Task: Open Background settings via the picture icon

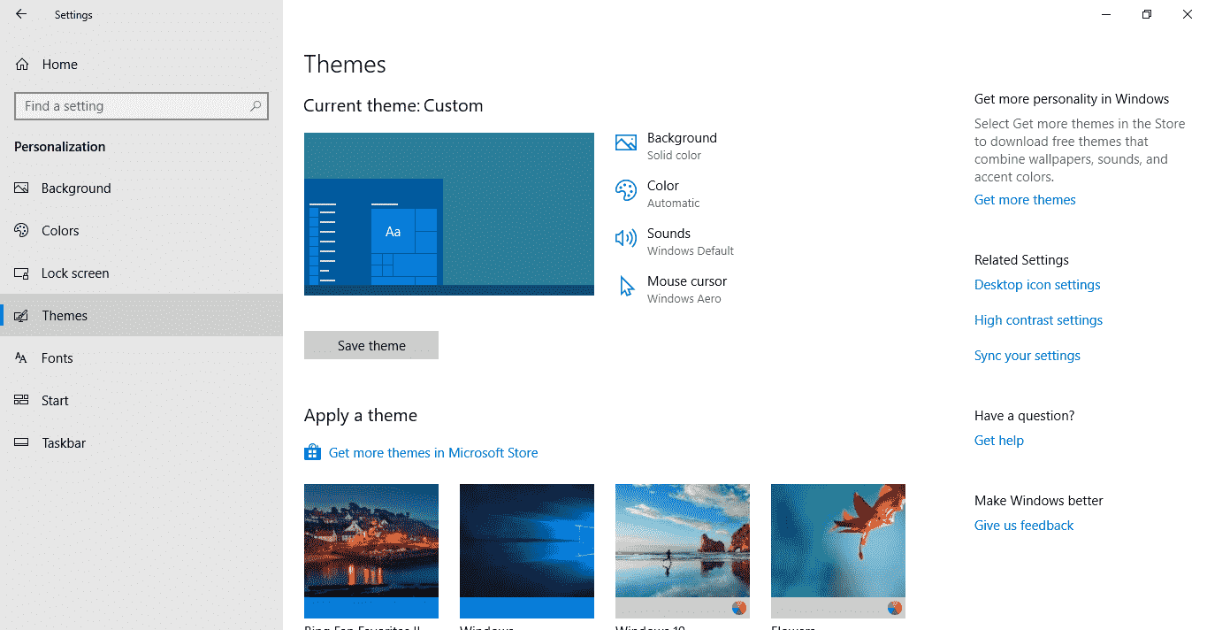Action: (625, 142)
